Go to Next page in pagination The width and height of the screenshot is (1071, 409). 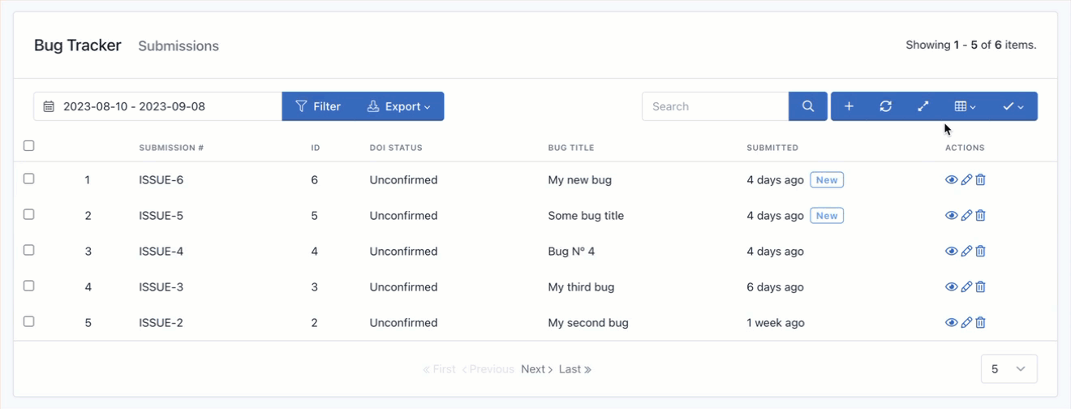coord(536,369)
